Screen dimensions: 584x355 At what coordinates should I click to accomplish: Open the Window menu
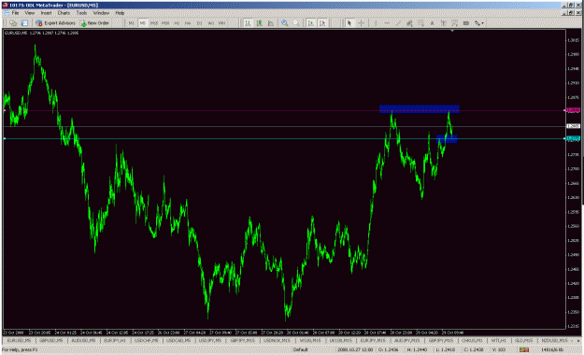101,13
